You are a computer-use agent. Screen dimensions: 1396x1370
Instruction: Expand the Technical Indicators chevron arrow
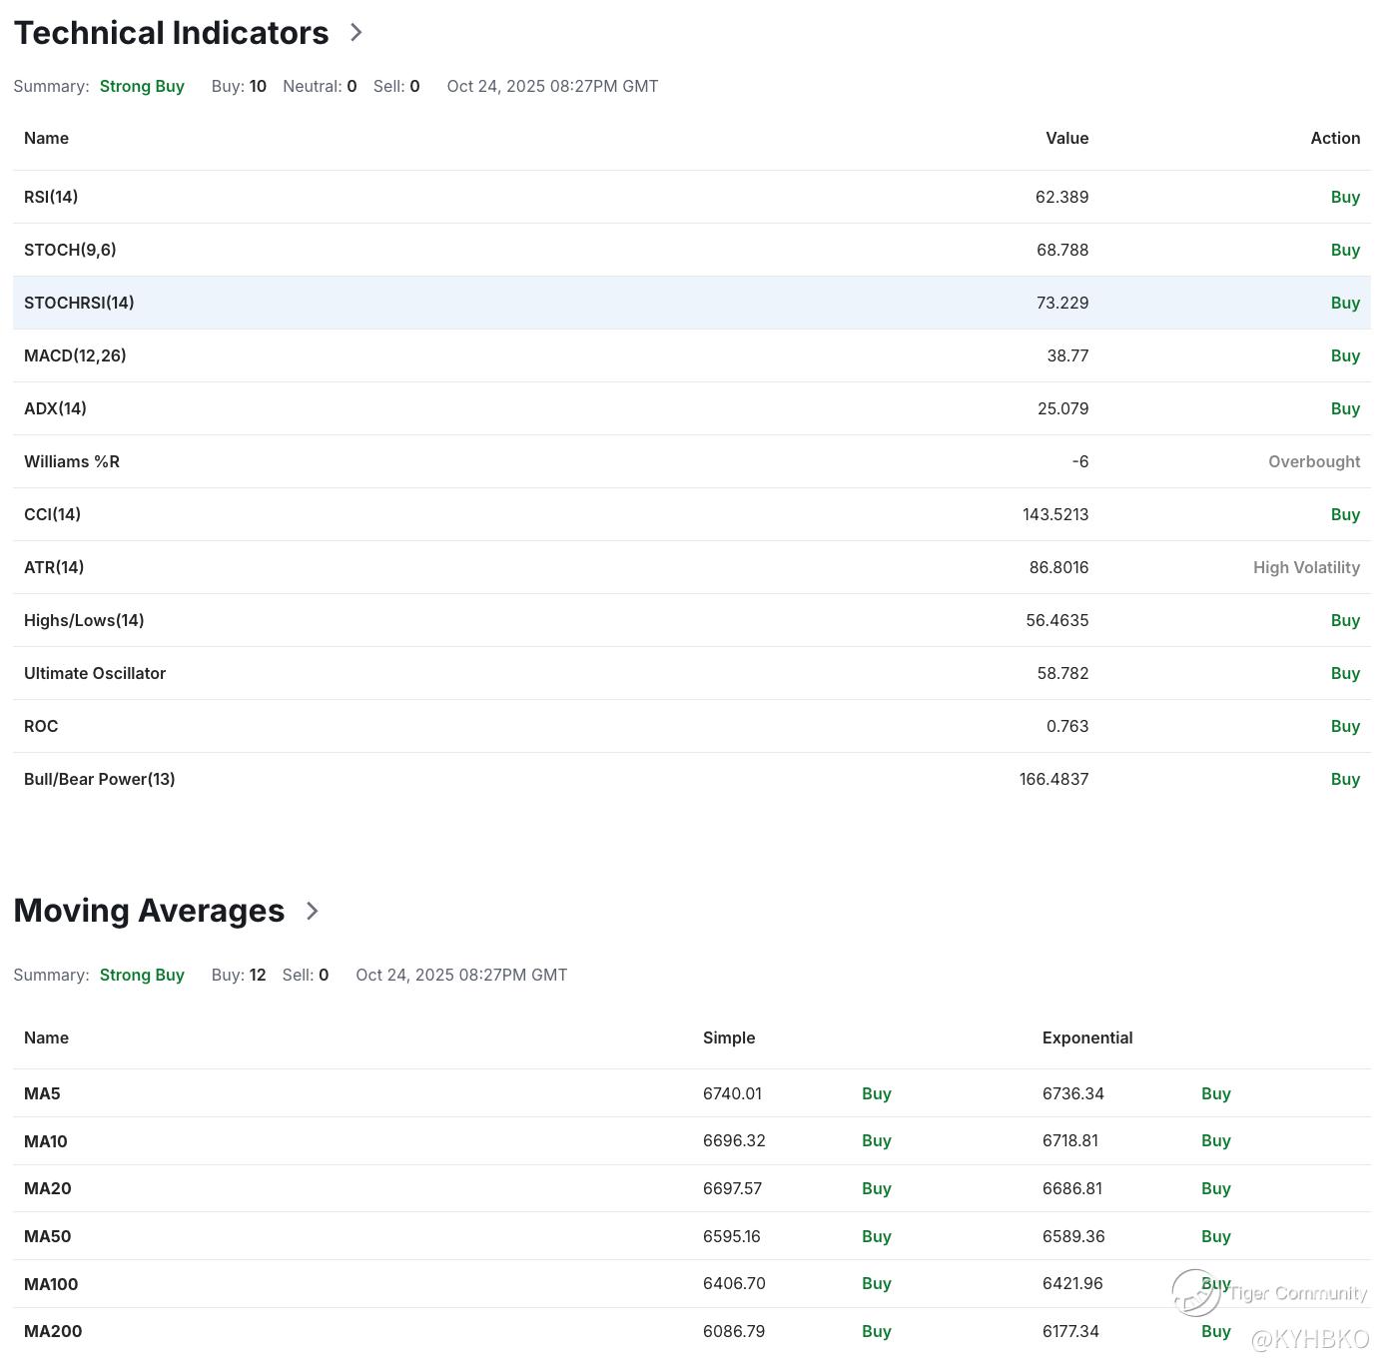pos(356,33)
